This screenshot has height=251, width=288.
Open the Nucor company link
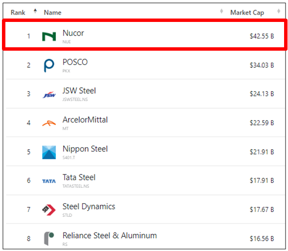(73, 33)
